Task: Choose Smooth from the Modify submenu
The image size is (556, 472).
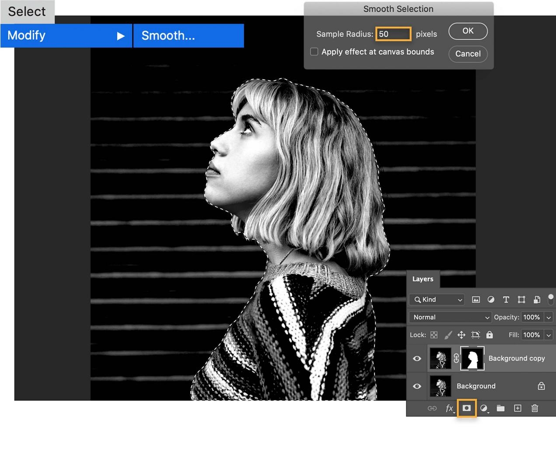Action: (x=168, y=36)
